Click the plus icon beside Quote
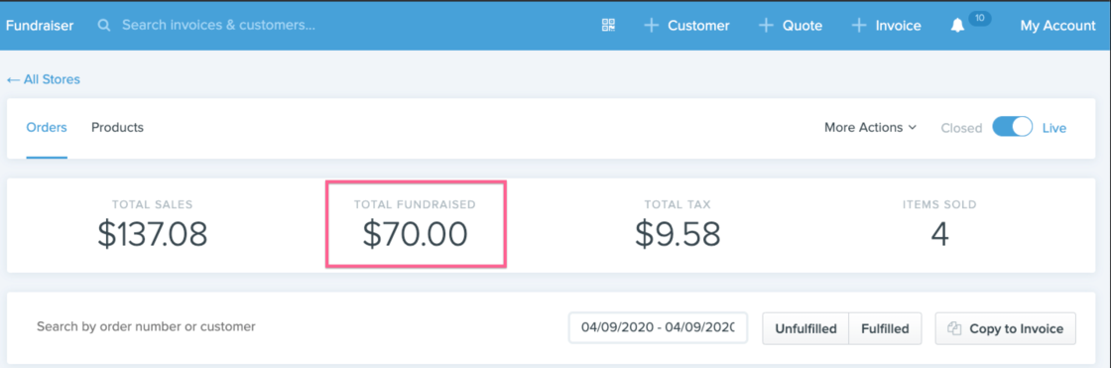Image resolution: width=1111 pixels, height=368 pixels. [765, 26]
